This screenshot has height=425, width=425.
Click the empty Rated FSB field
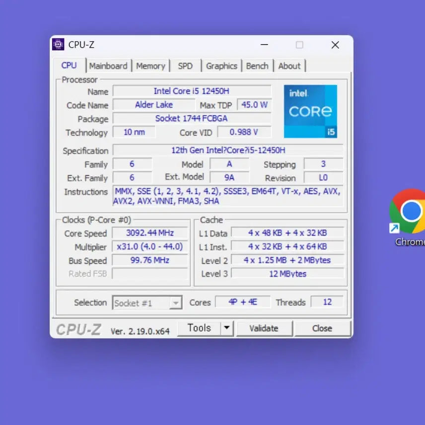150,274
